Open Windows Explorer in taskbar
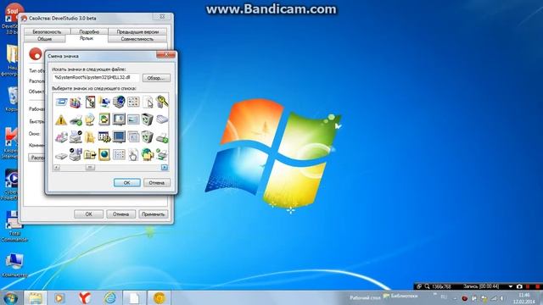543x305 pixels. tap(35, 297)
